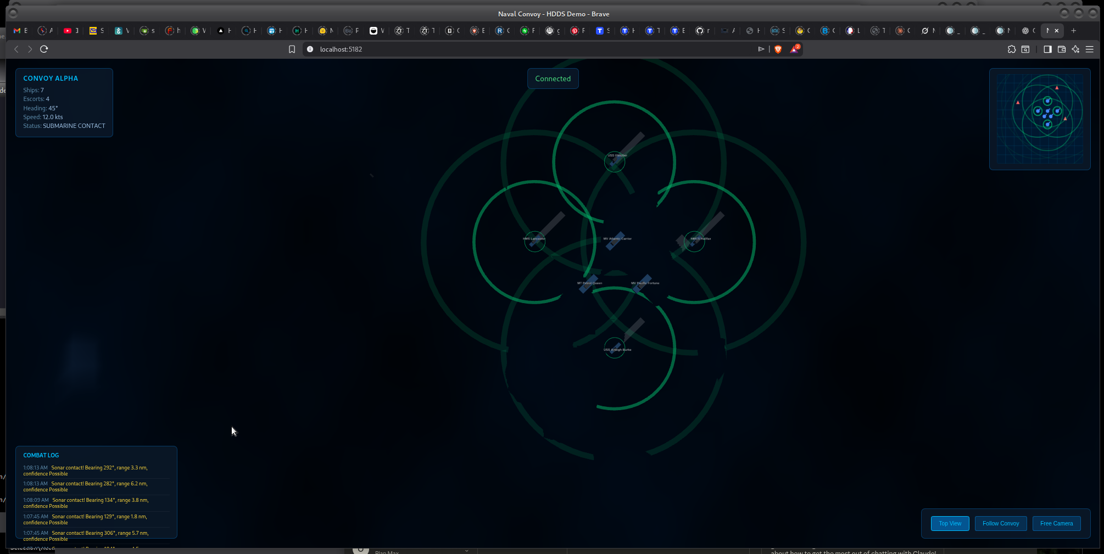Image resolution: width=1104 pixels, height=554 pixels.
Task: Reload the localhost:5182 page
Action: point(44,49)
